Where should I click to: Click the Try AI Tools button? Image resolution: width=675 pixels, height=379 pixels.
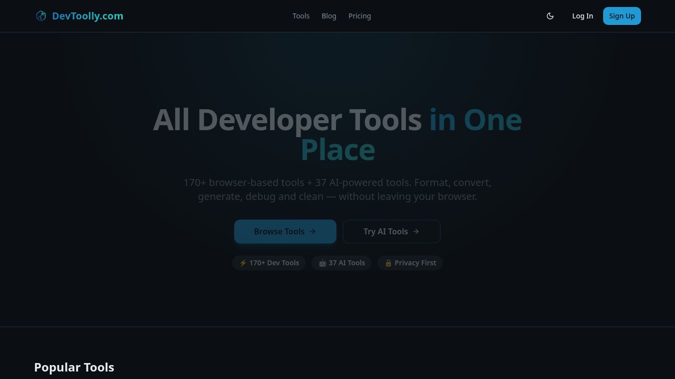click(x=391, y=231)
